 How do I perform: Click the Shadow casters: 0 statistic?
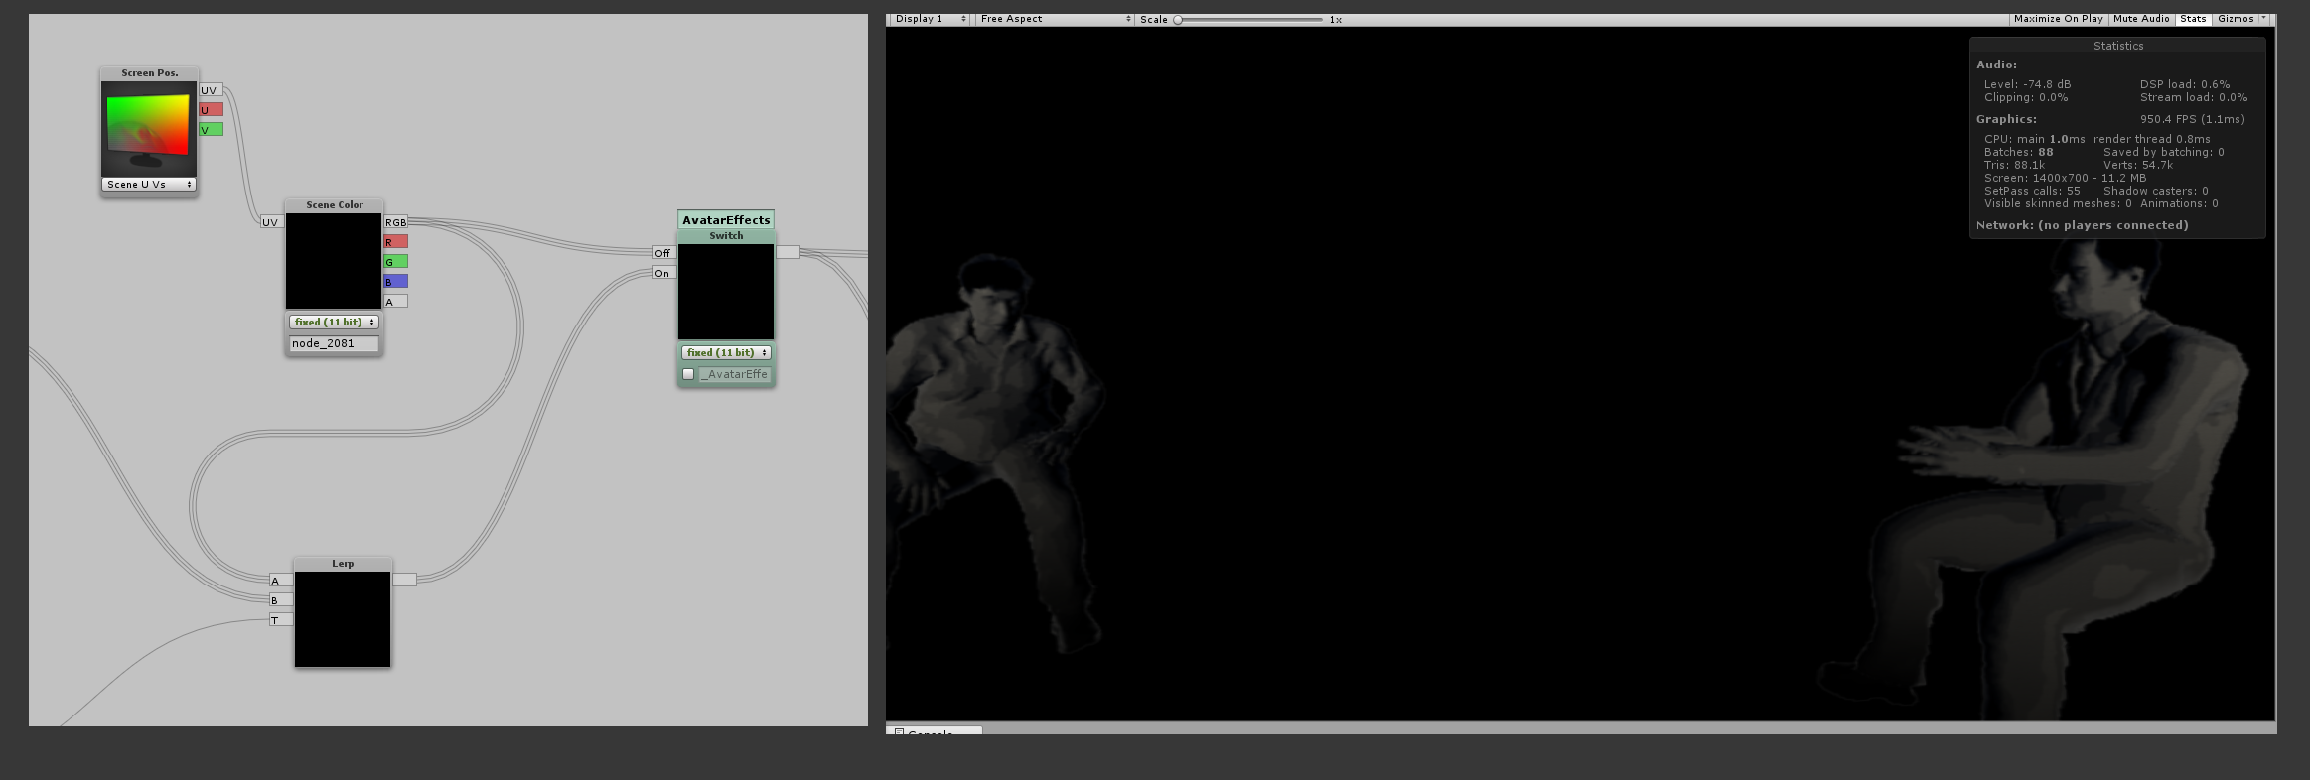(2155, 191)
